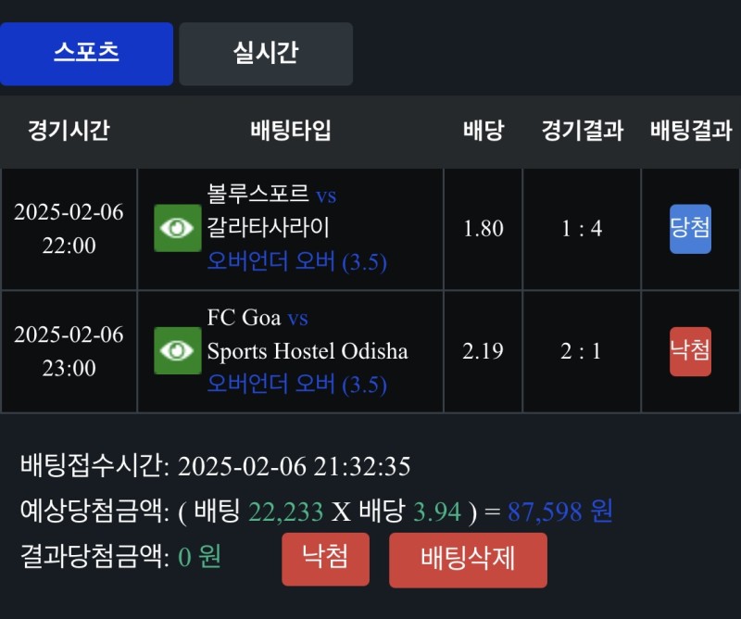The height and width of the screenshot is (619, 741).
Task: Click the bottom 낙첨 button beside 배팅삭제
Action: click(325, 558)
